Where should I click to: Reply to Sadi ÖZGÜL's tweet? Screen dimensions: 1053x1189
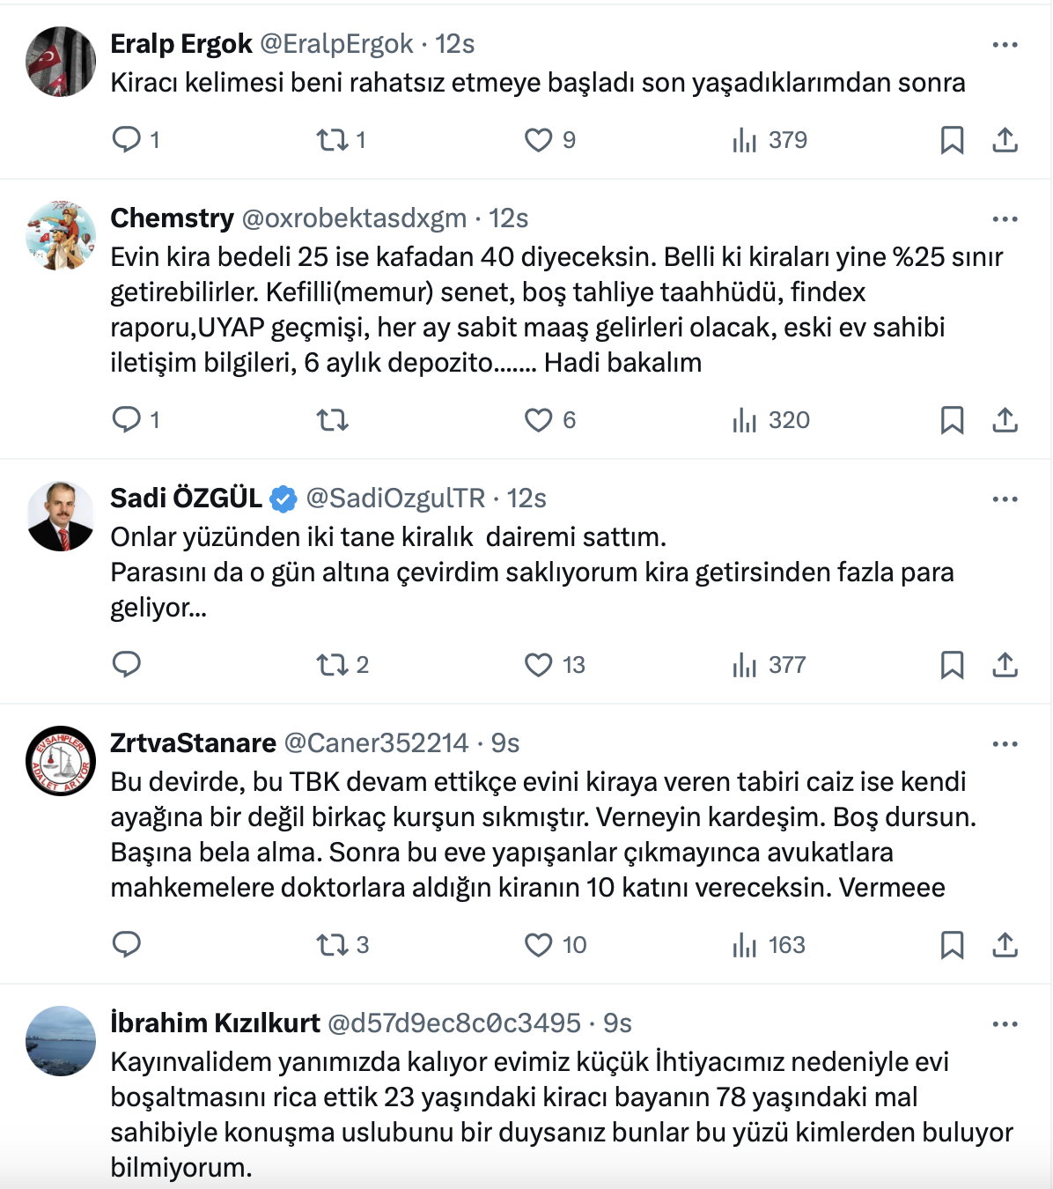click(x=127, y=665)
